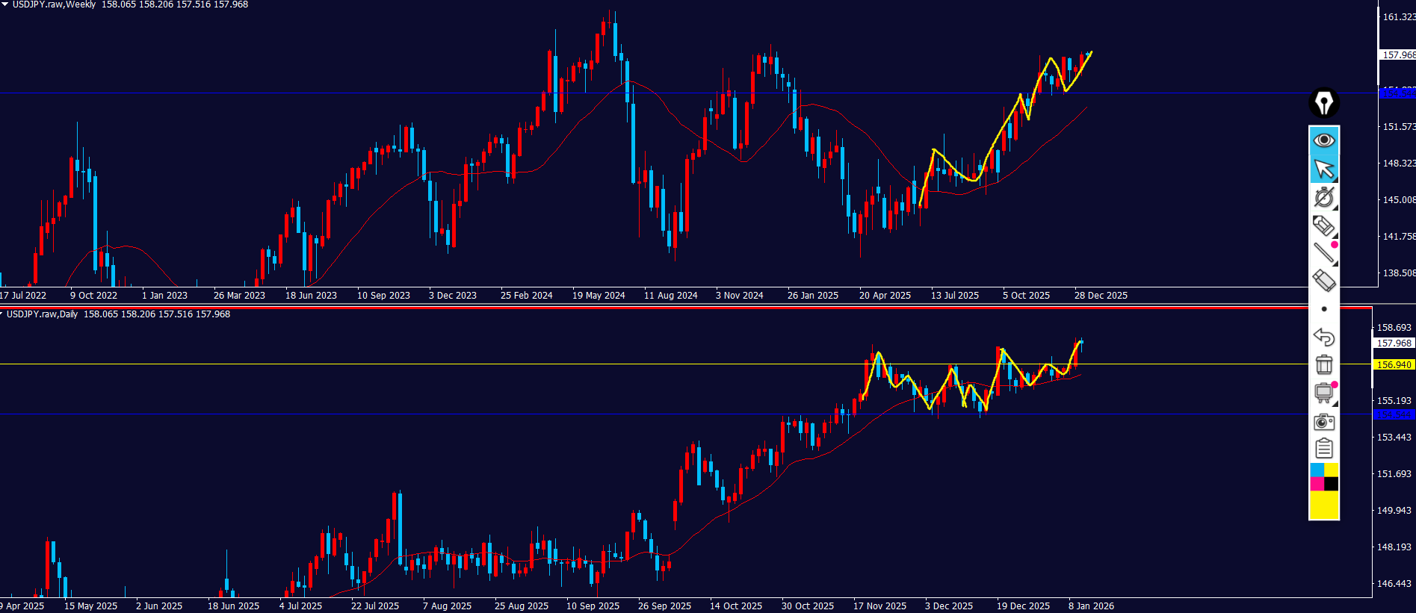Select the straight line drawing tool
This screenshot has height=613, width=1416.
click(x=1323, y=253)
